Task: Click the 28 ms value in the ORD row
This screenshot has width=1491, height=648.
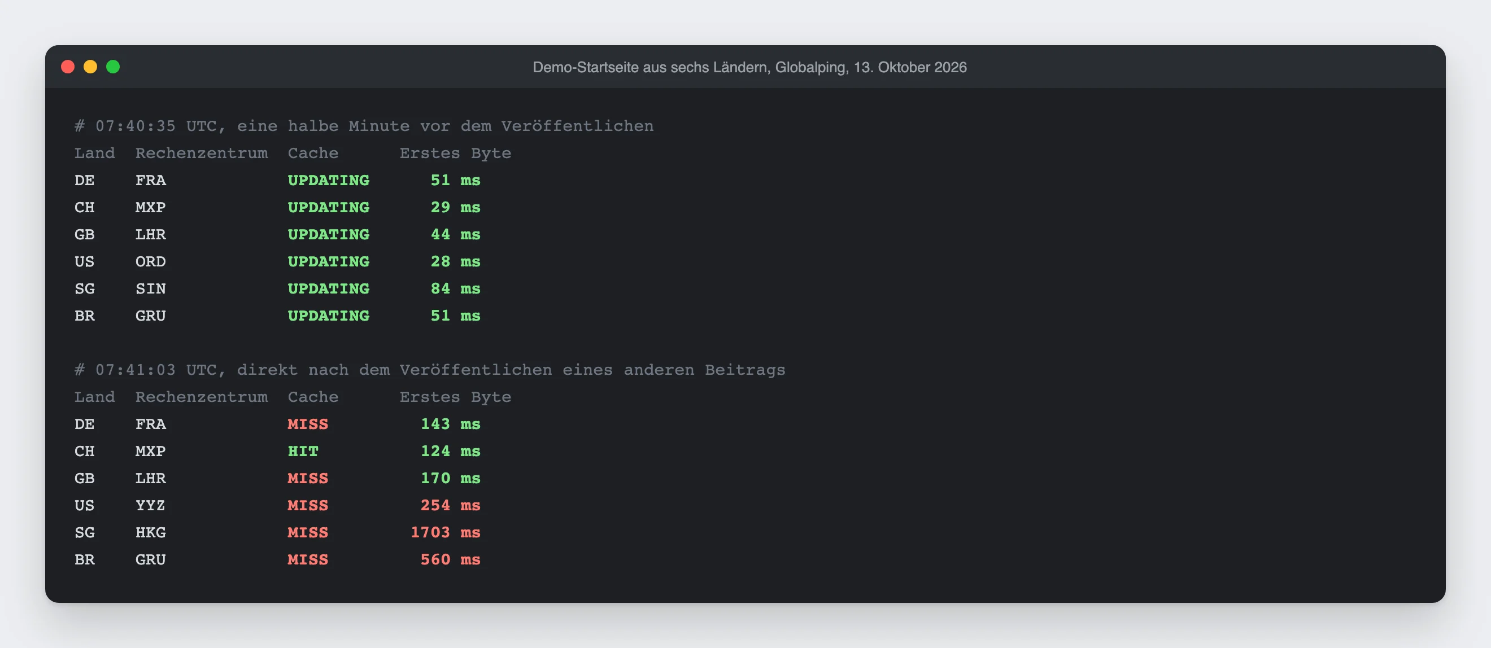Action: tap(456, 261)
